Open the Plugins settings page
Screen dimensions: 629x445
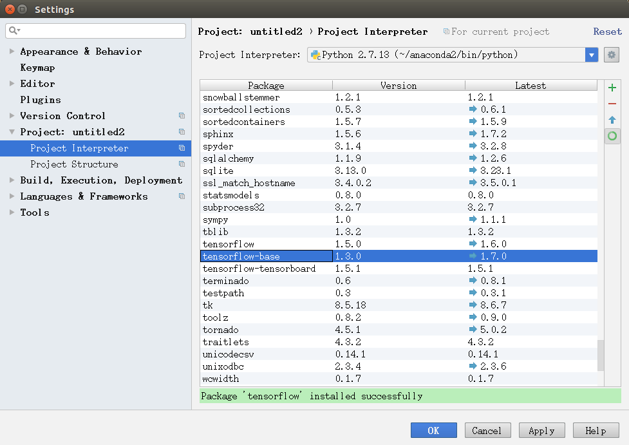[41, 100]
